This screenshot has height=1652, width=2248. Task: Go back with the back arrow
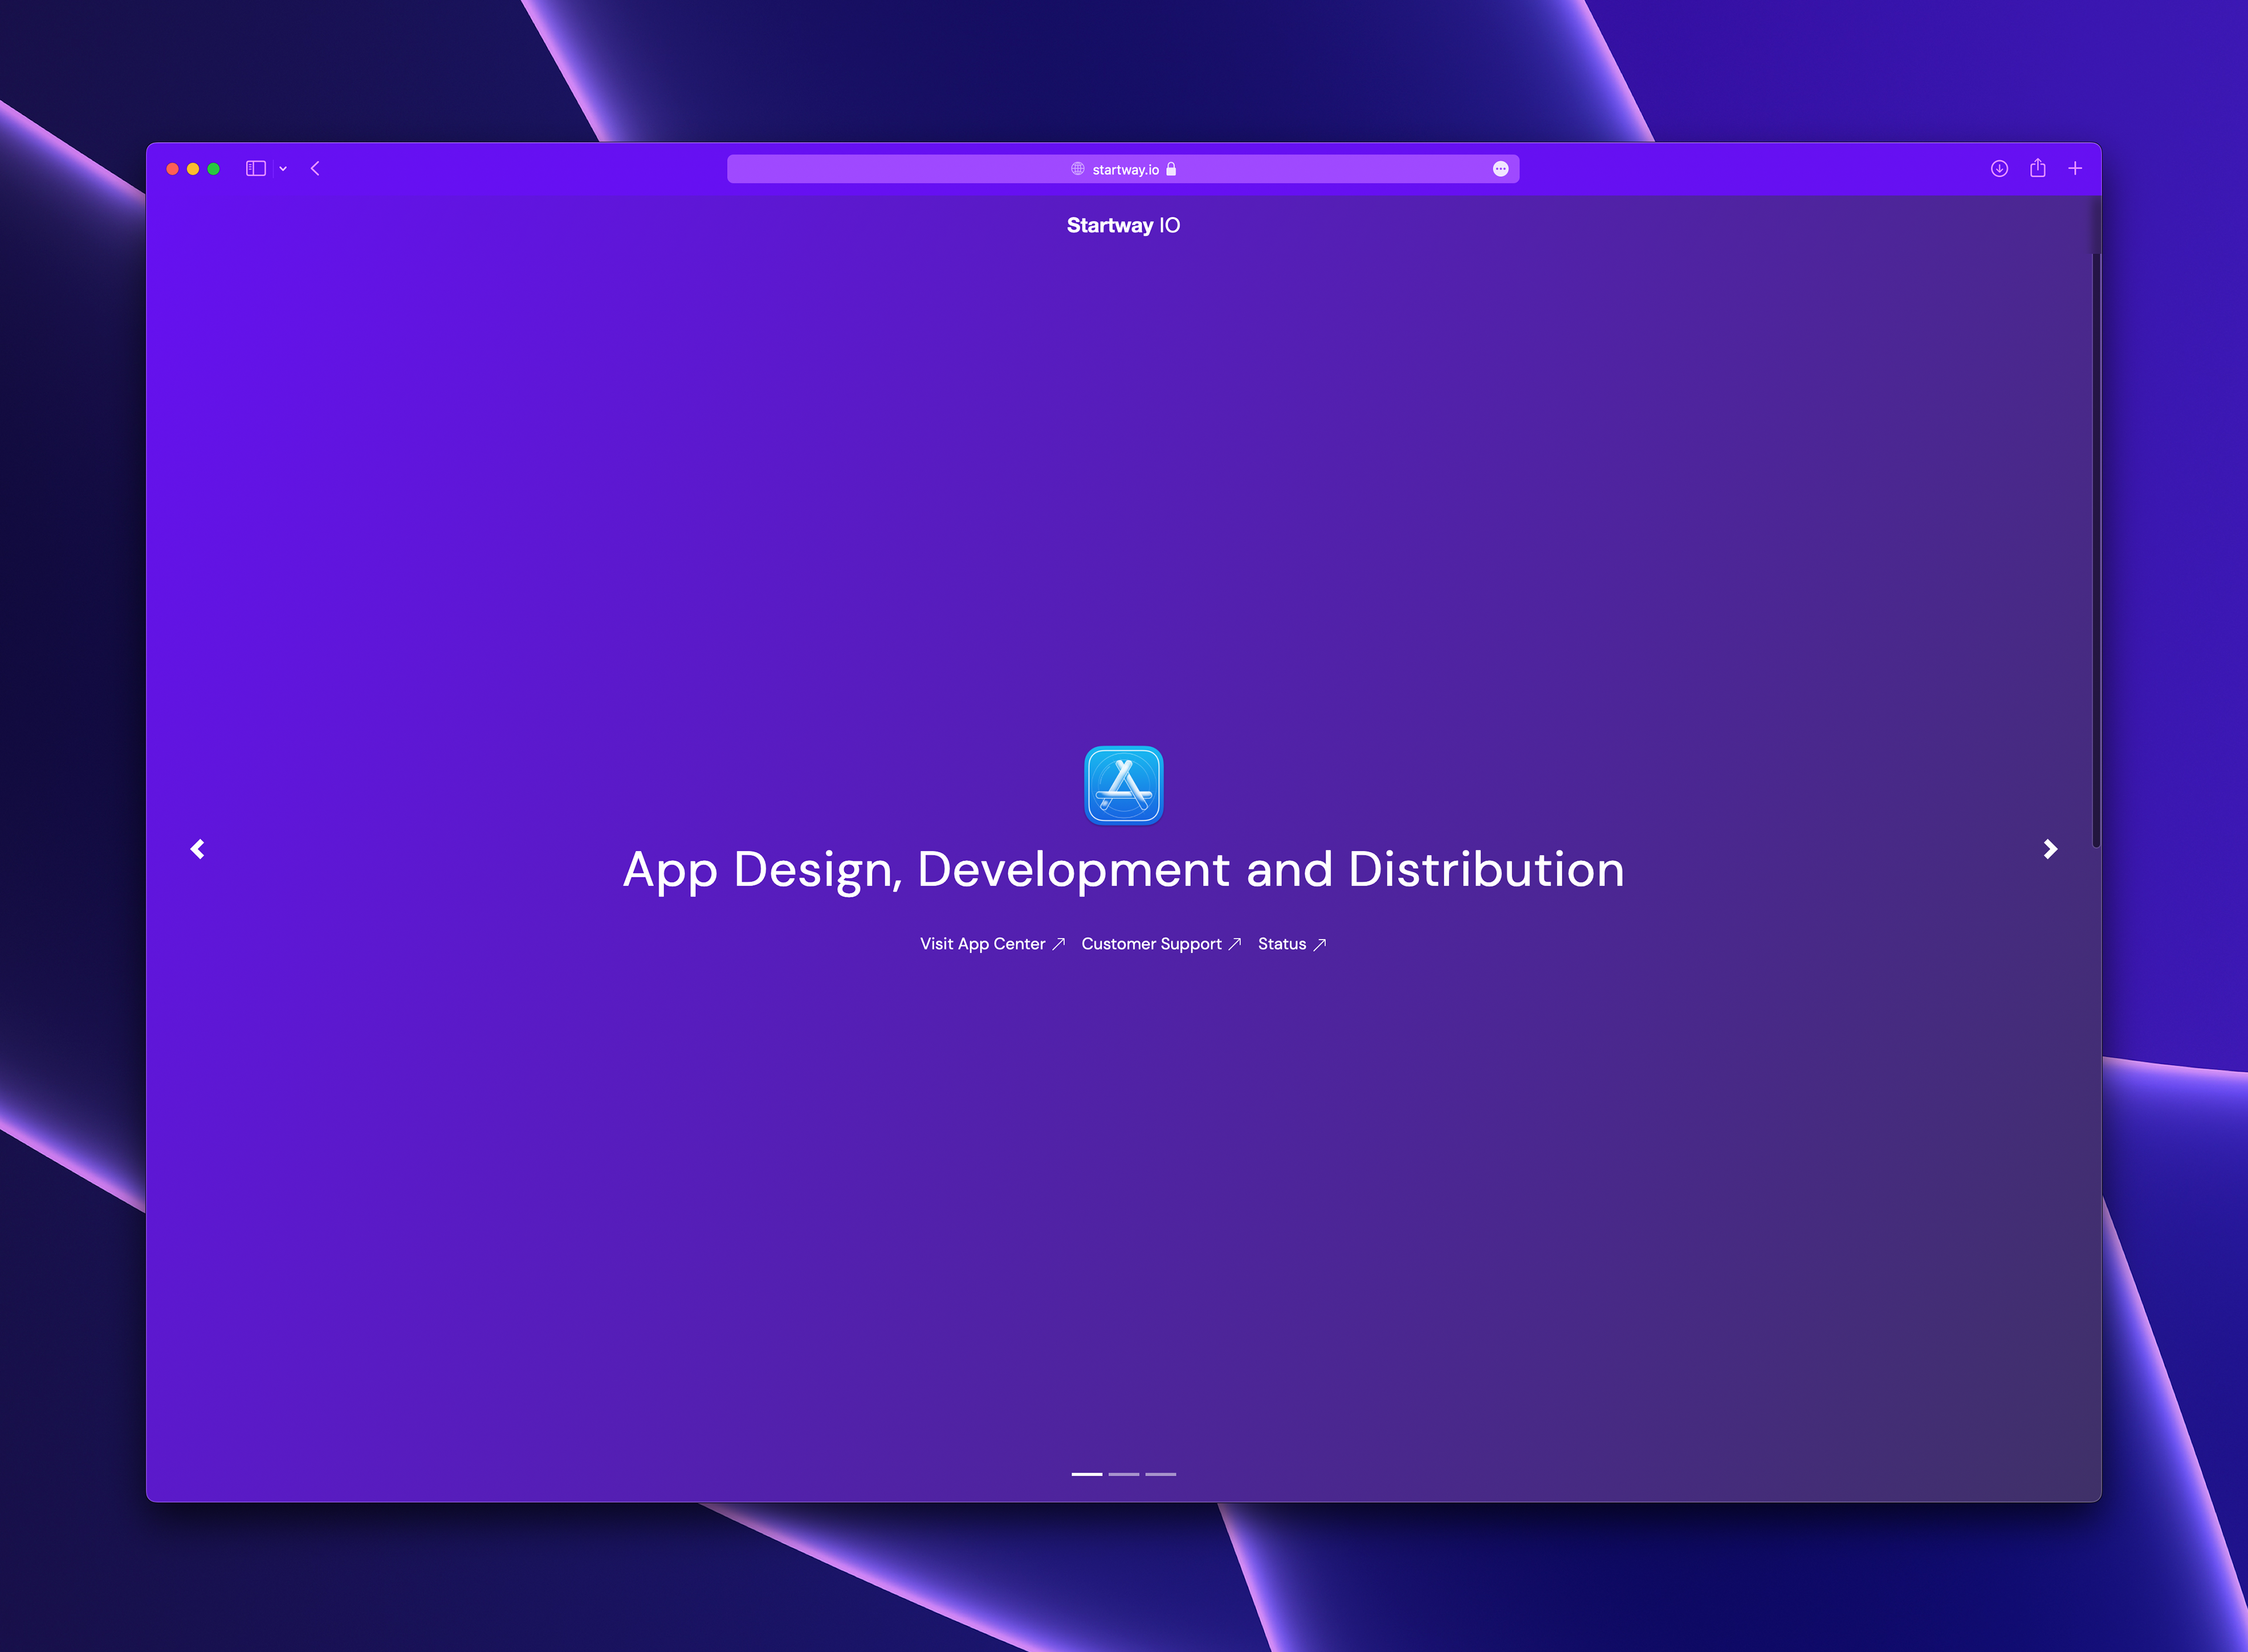(x=315, y=169)
